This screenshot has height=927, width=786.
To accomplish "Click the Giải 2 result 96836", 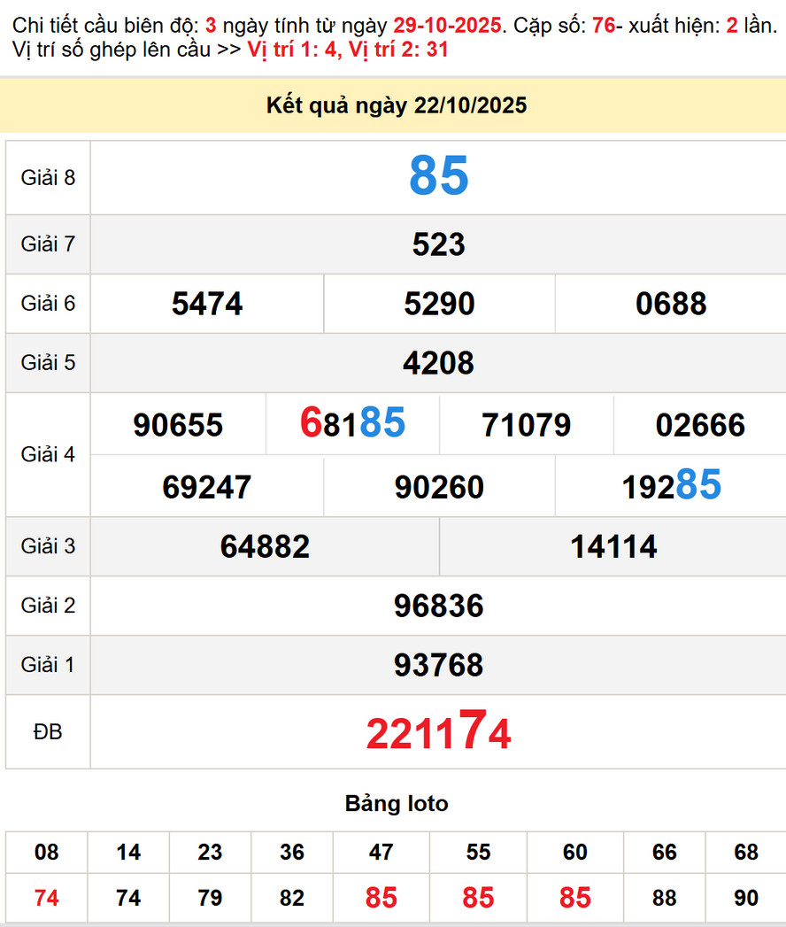I will tap(438, 606).
